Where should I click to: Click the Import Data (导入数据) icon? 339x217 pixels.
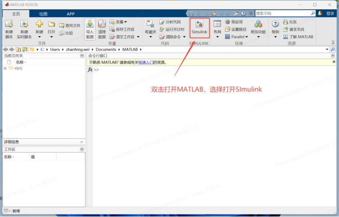[90, 24]
